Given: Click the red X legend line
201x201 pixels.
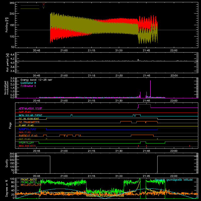Looking at the screenshot, I should pos(30,5).
